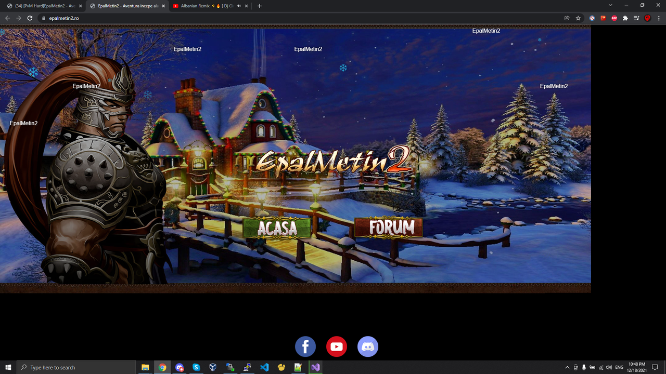The height and width of the screenshot is (374, 666).
Task: Open the clock showing 10:48 PM
Action: [637, 367]
